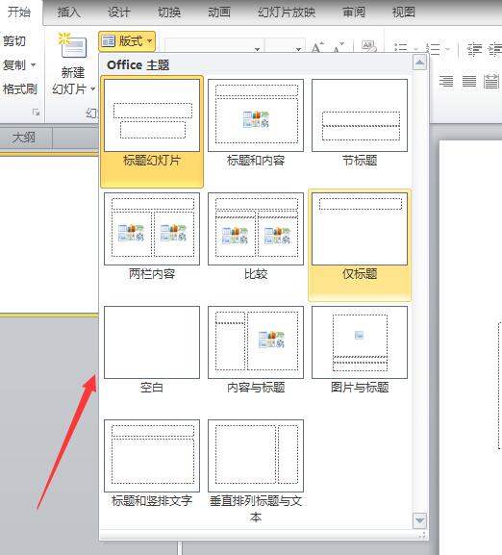Viewport: 502px width, 555px height.
Task: Choose the 内容与标题 layout
Action: pyautogui.click(x=256, y=350)
